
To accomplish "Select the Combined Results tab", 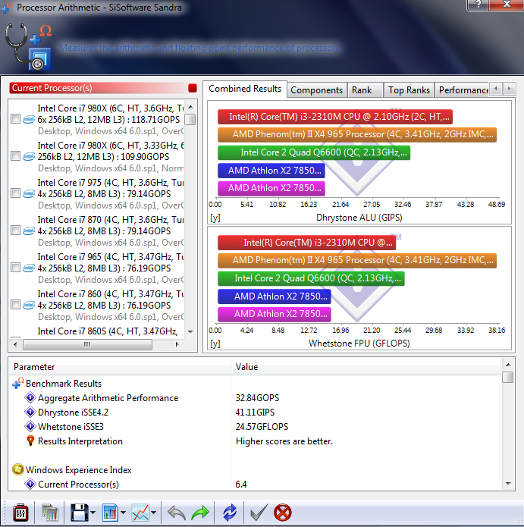I will click(245, 89).
